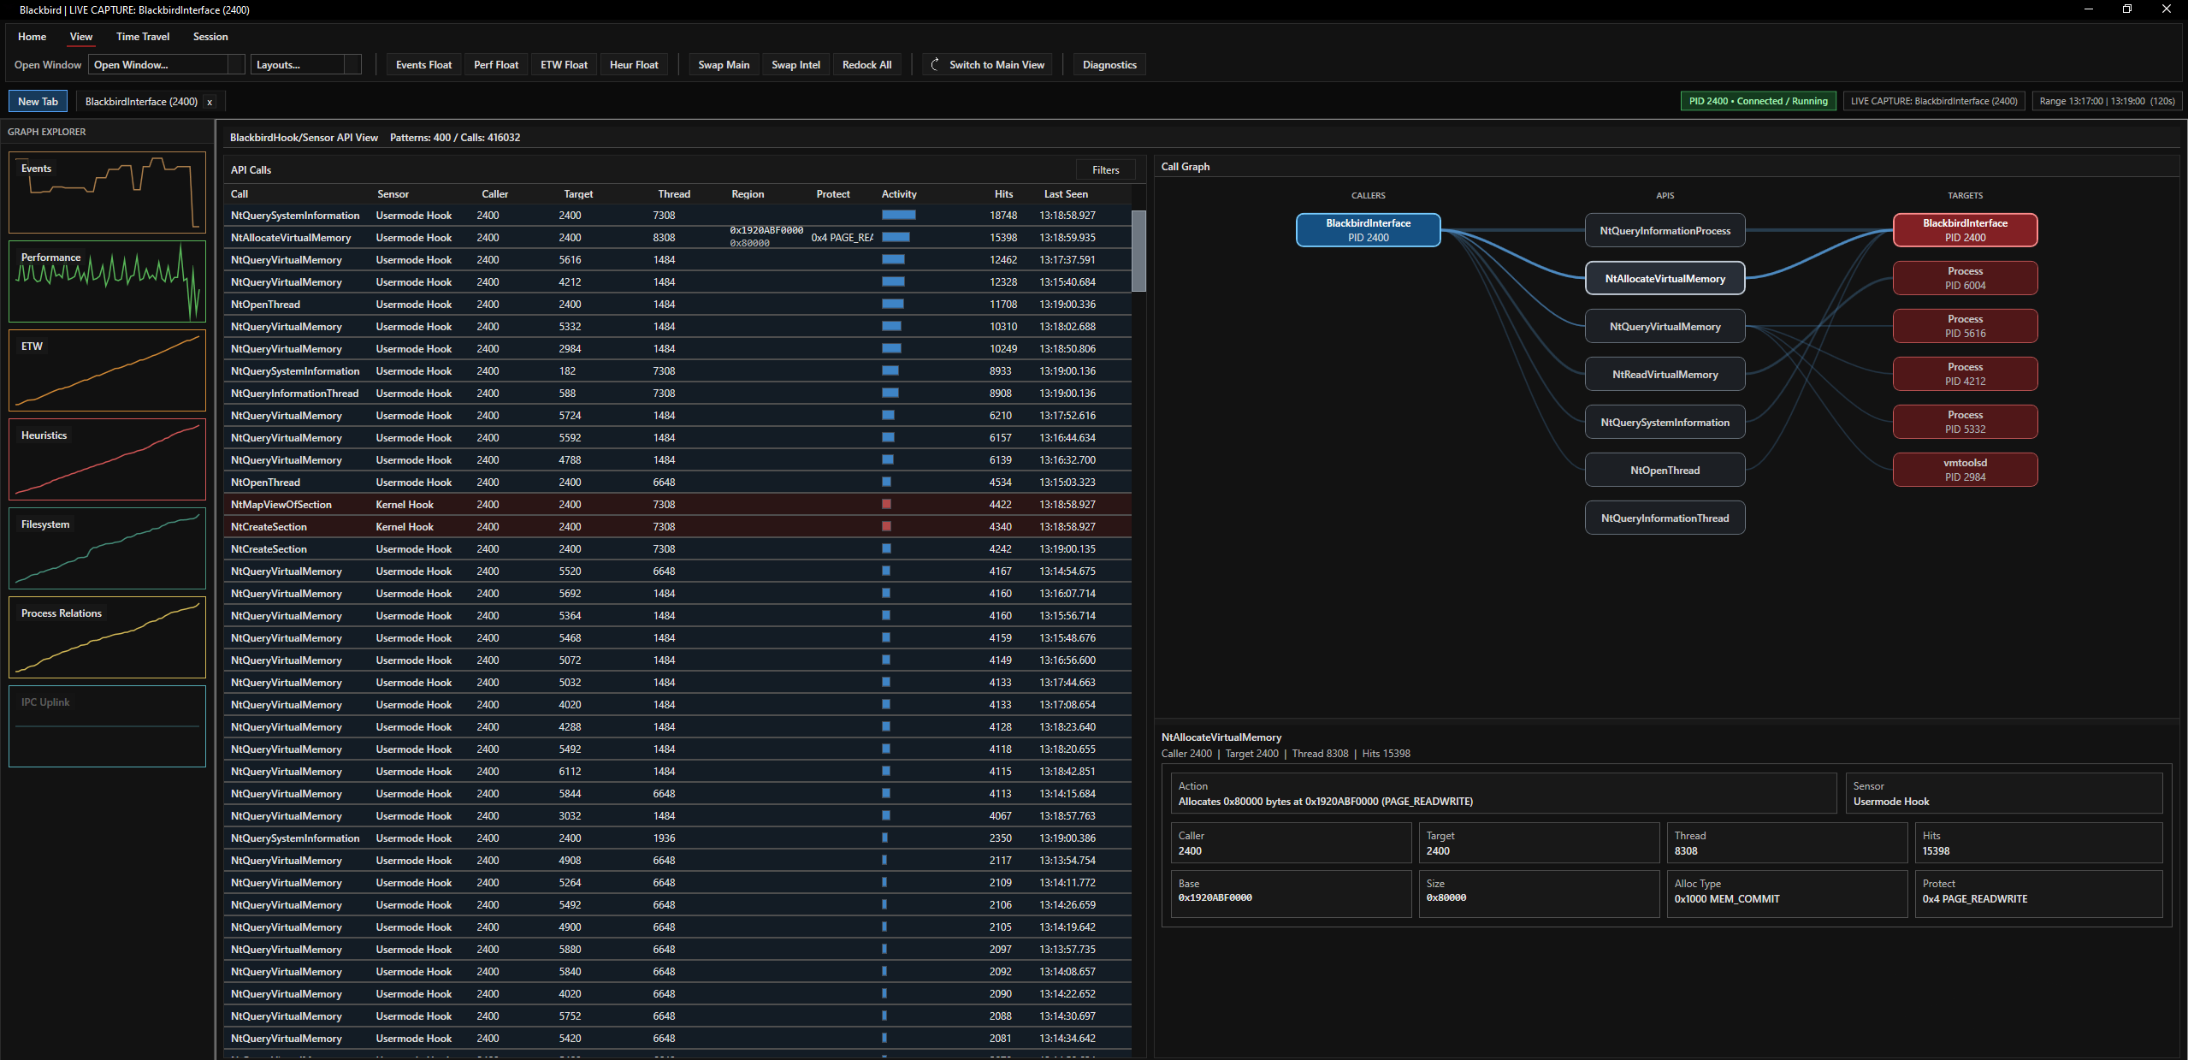Screen dimensions: 2188x1060
Task: Click the Heur Float button
Action: (x=634, y=64)
